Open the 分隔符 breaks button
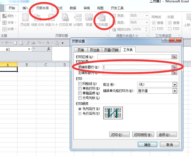 (78, 21)
